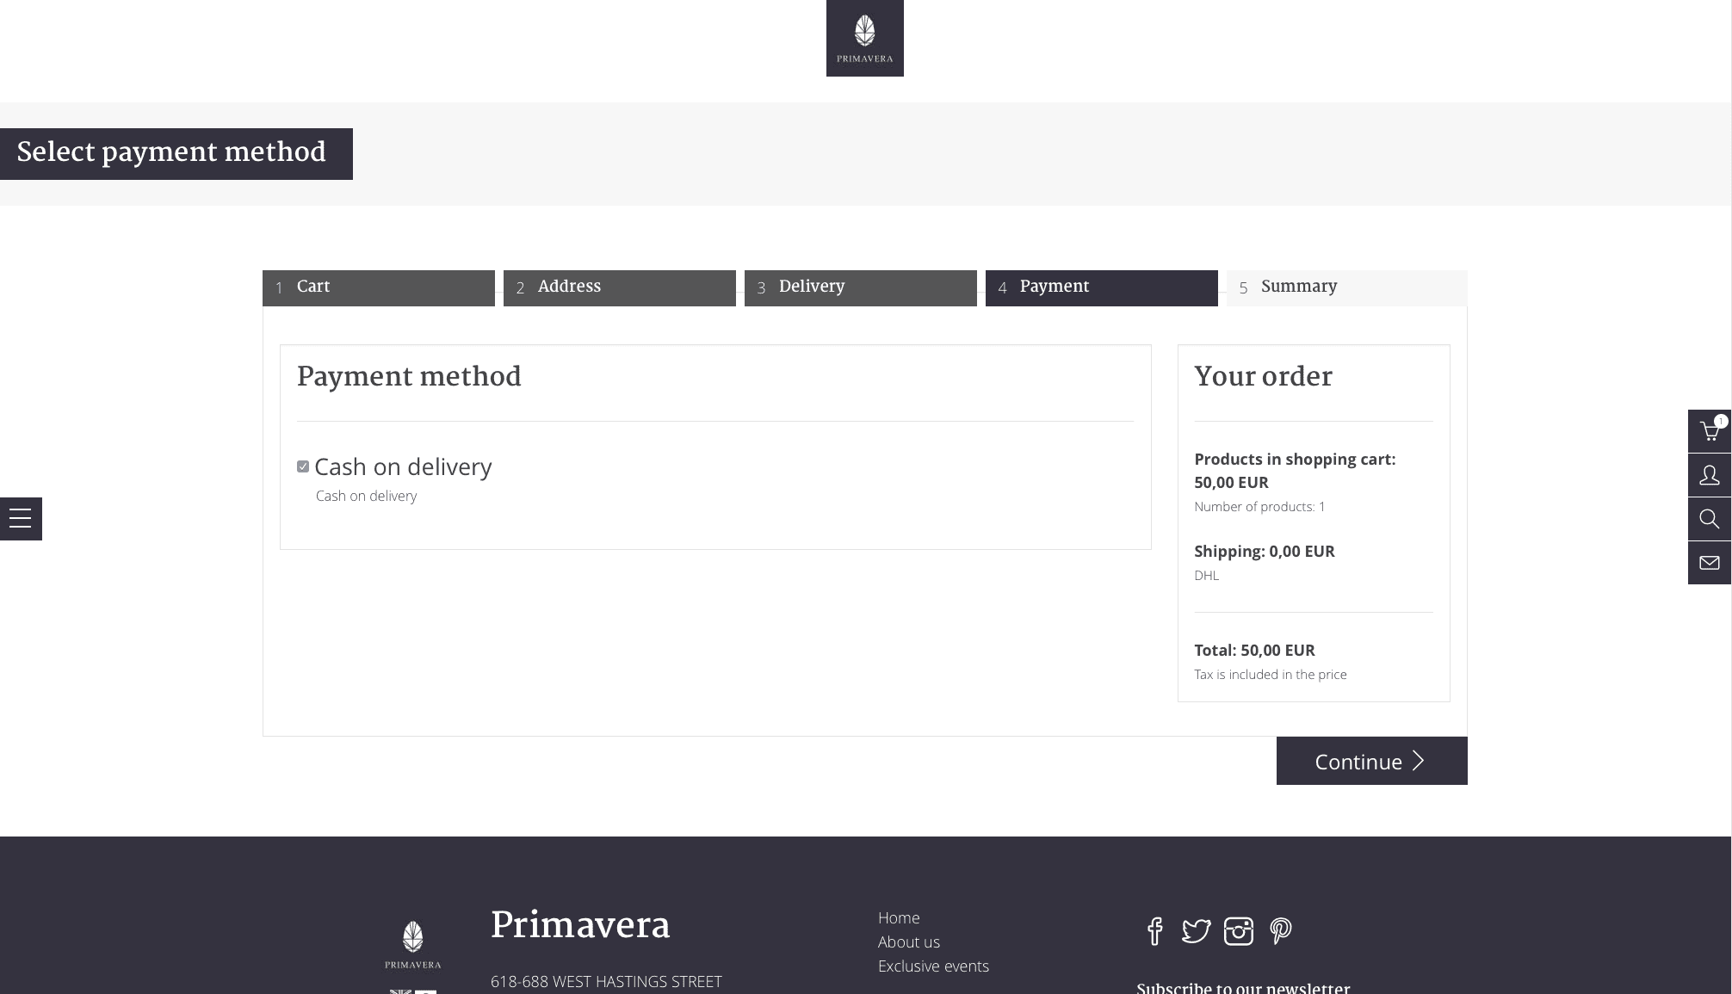Jump to the Summary step
The image size is (1732, 994).
pos(1347,287)
